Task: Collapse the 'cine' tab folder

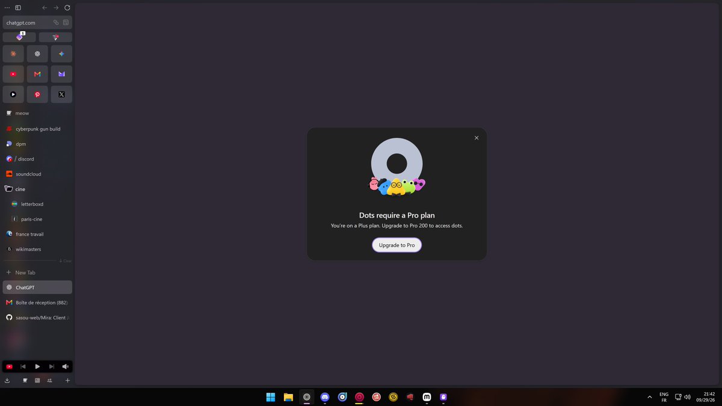Action: 37,189
